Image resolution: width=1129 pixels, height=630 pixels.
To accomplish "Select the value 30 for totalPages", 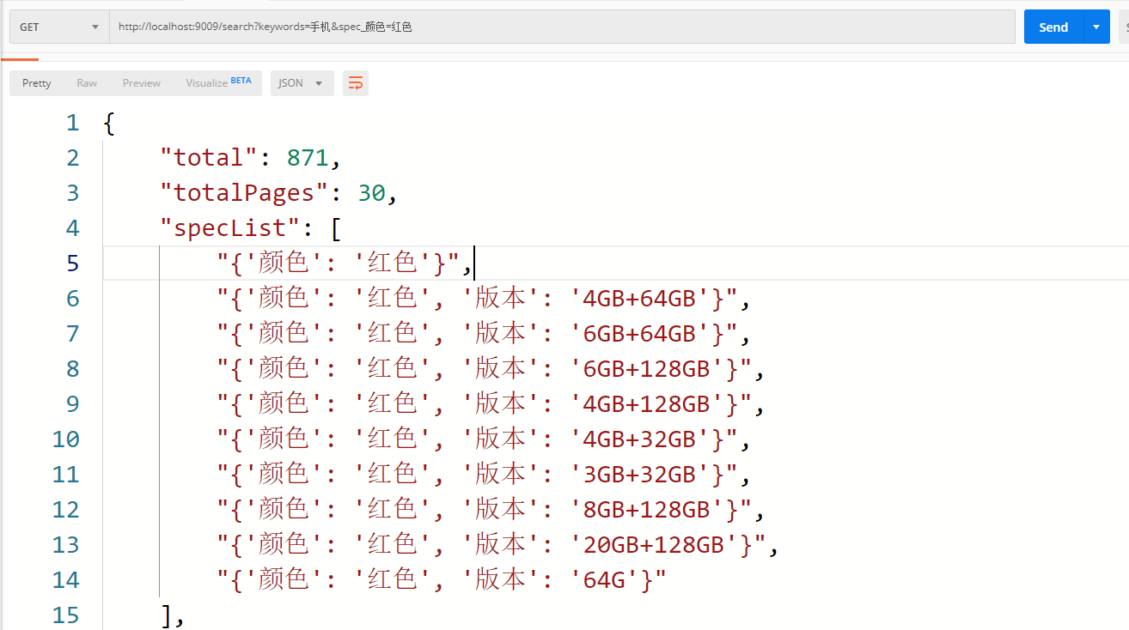I will click(372, 192).
